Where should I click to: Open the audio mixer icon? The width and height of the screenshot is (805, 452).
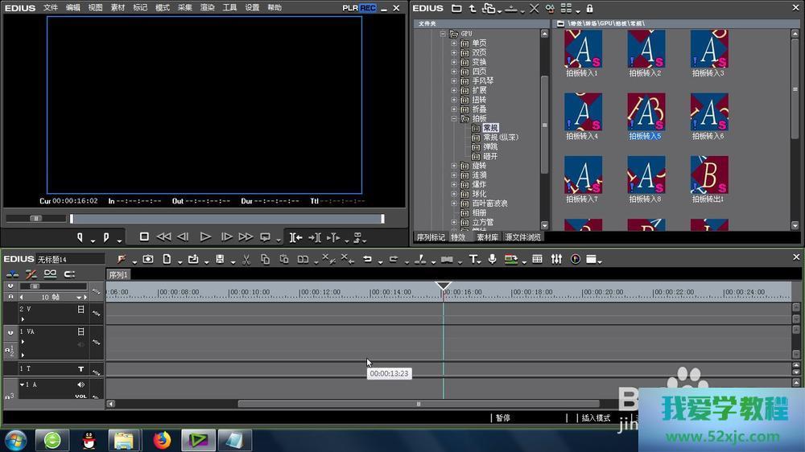coord(556,259)
